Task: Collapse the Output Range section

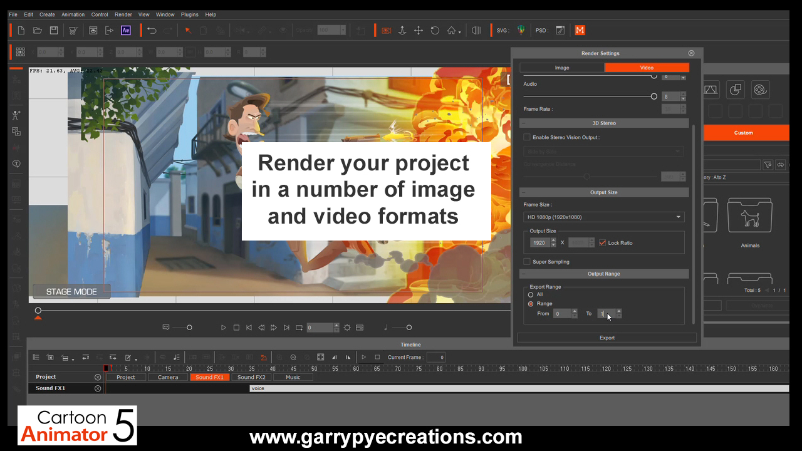Action: [x=523, y=274]
